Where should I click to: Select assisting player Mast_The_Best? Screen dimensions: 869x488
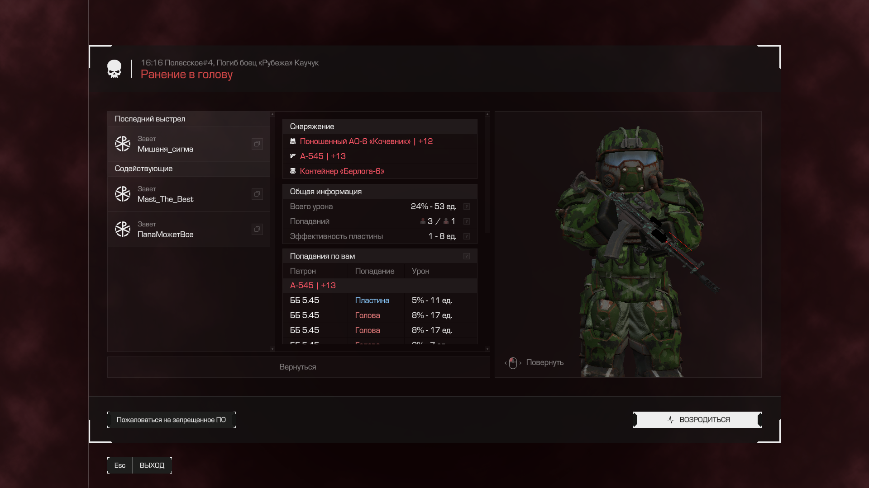(188, 194)
